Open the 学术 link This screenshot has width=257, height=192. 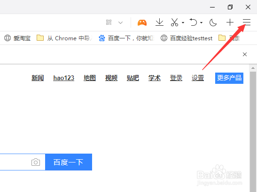pos(155,78)
